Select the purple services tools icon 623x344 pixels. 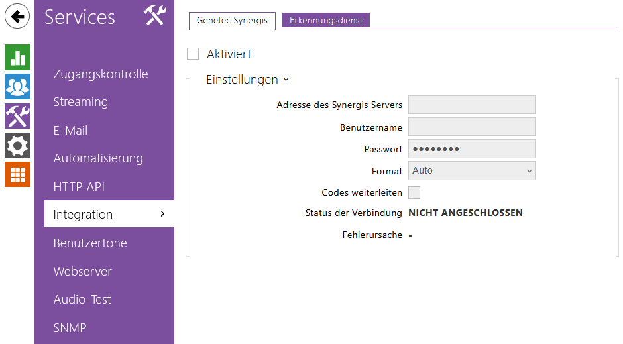pyautogui.click(x=17, y=116)
